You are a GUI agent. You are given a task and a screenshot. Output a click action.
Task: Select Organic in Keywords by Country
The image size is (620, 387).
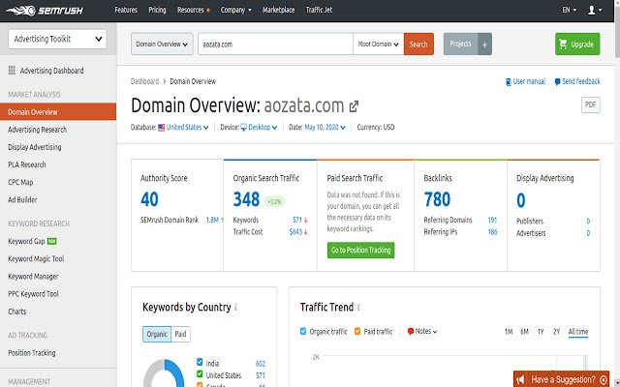(x=157, y=334)
